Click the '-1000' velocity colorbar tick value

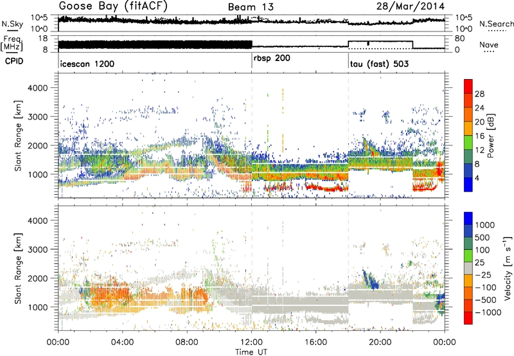click(x=488, y=312)
